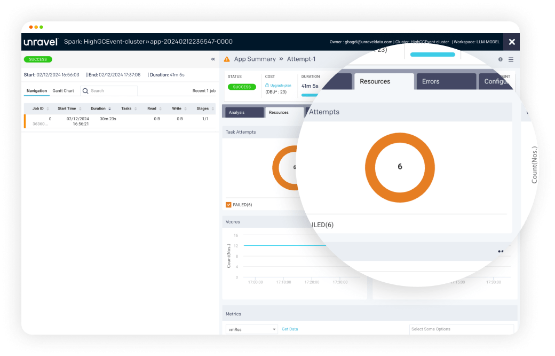
Task: Click the Duration: 41m 5s summary text
Action: pyautogui.click(x=167, y=75)
